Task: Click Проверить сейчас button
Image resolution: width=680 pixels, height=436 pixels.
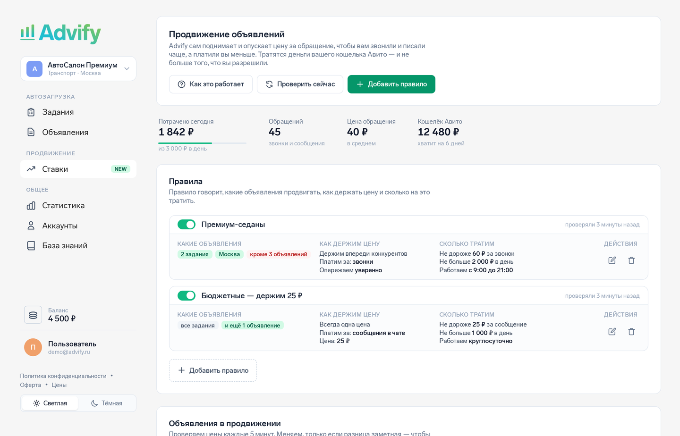Action: coord(300,84)
